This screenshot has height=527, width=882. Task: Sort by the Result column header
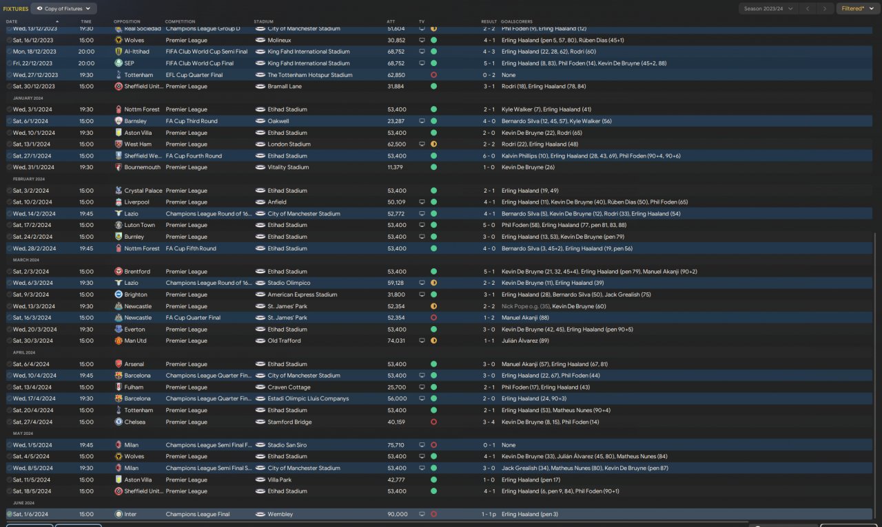pyautogui.click(x=489, y=21)
